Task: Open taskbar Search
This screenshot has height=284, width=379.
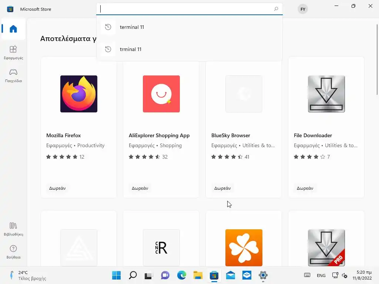Action: 133,275
